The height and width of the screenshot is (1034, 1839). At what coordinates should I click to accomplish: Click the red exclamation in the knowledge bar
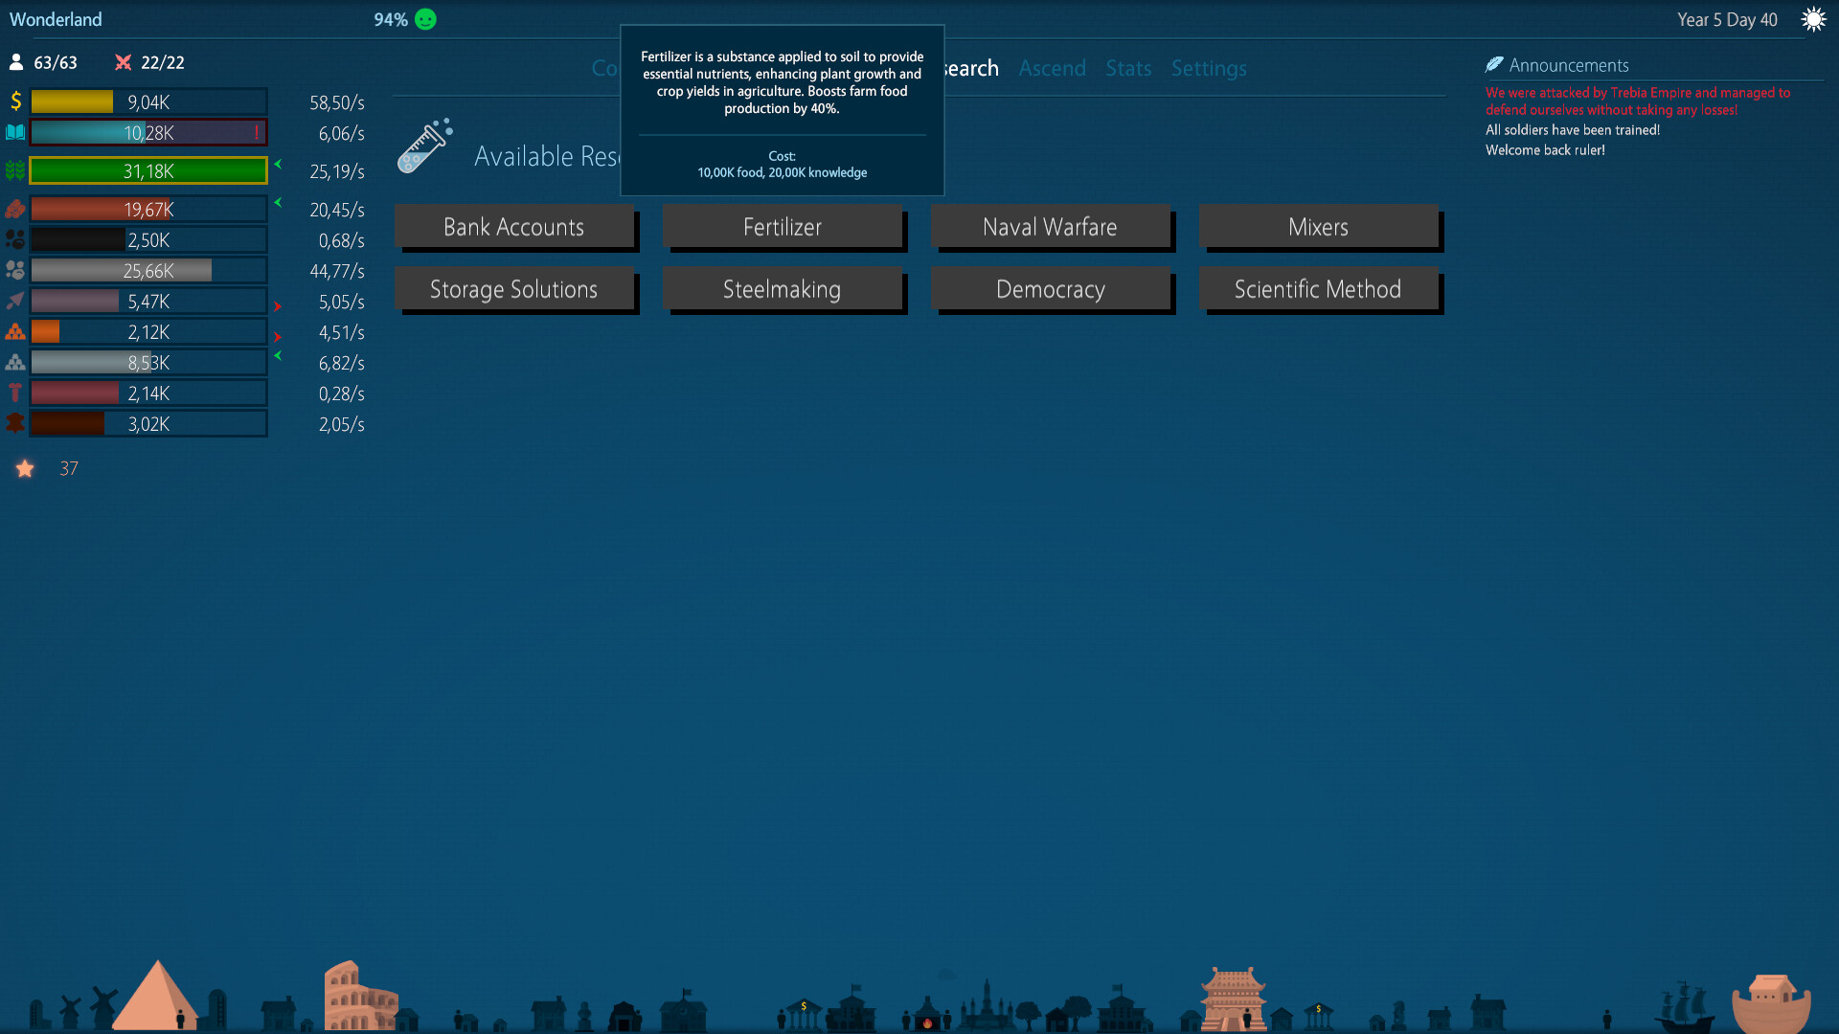tap(259, 133)
